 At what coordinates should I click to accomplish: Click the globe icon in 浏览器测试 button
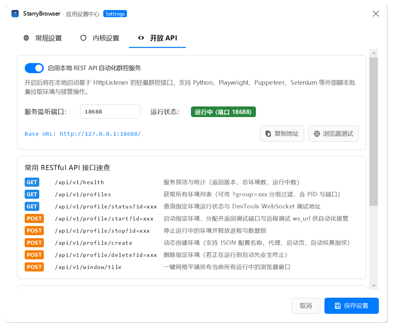317,134
